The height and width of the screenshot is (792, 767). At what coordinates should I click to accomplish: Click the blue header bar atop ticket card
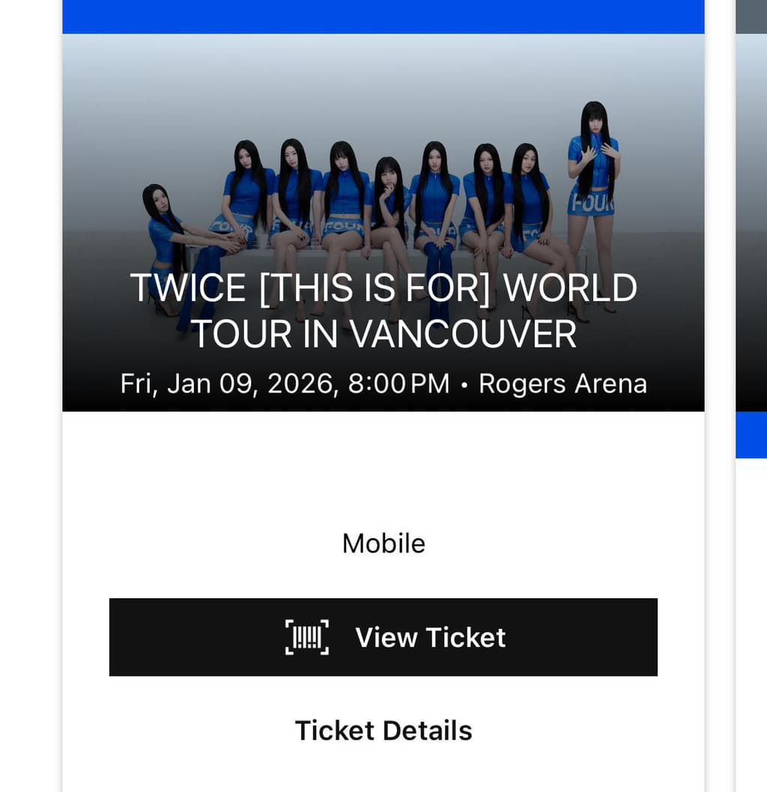(x=383, y=16)
